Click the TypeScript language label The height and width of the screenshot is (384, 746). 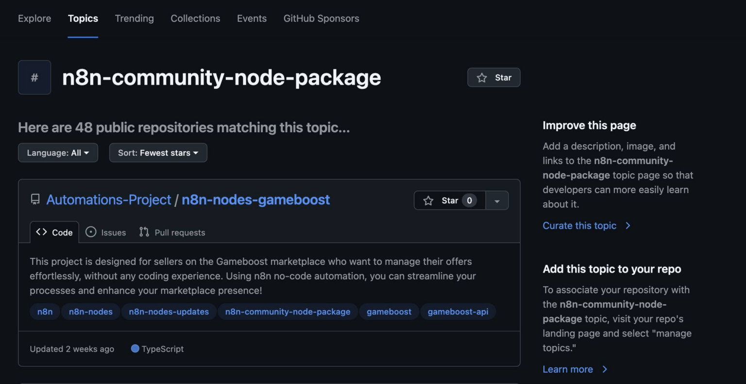click(163, 349)
